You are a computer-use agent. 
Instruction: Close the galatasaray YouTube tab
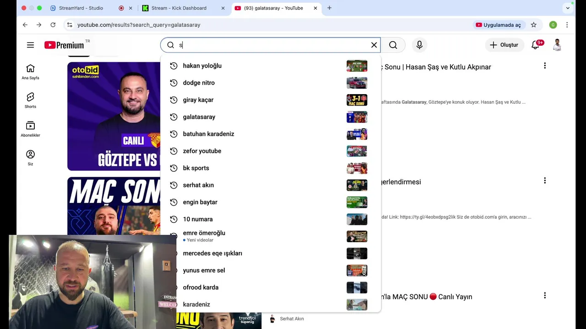(315, 8)
